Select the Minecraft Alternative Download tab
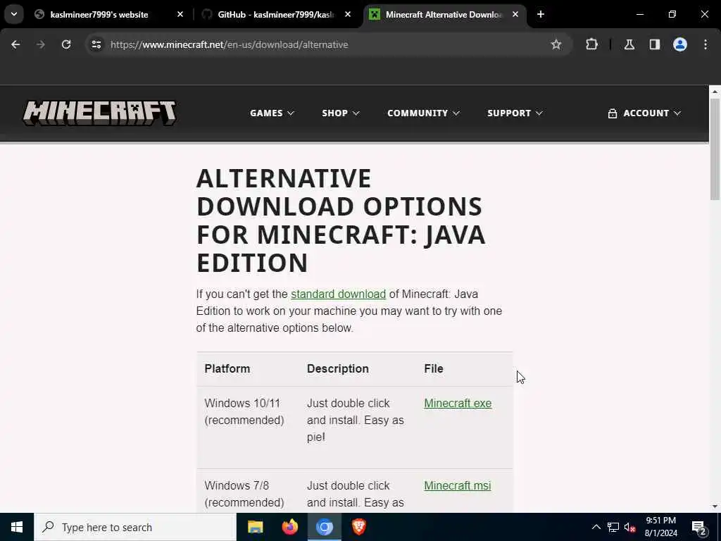The height and width of the screenshot is (541, 721). tap(444, 14)
